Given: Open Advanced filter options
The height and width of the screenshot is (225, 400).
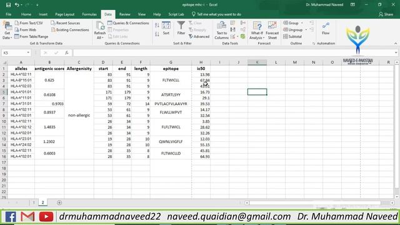Looking at the screenshot, I should tap(199, 37).
